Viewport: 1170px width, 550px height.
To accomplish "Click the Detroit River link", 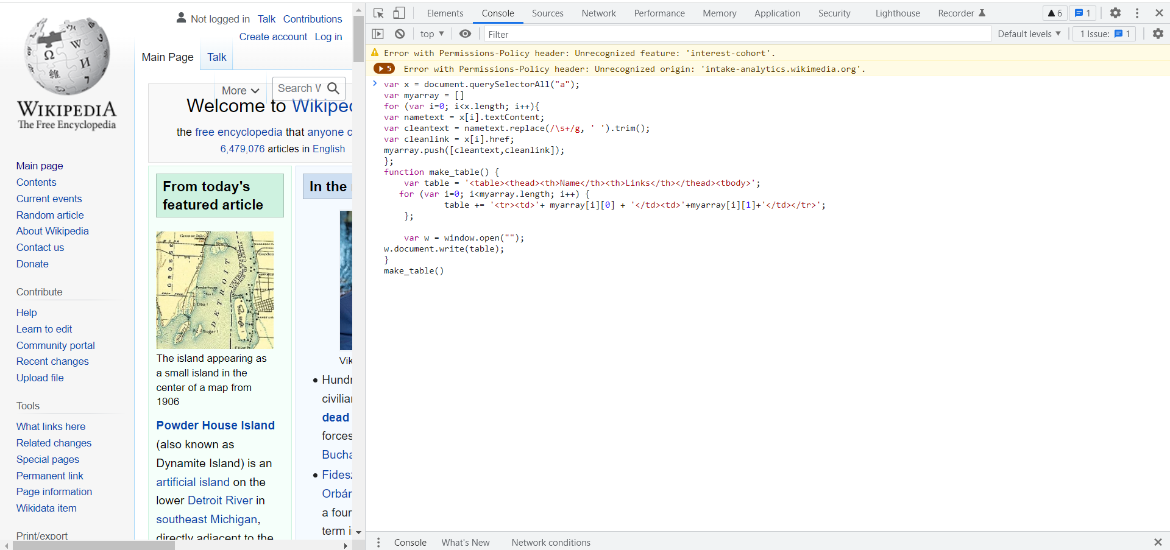I will [220, 500].
